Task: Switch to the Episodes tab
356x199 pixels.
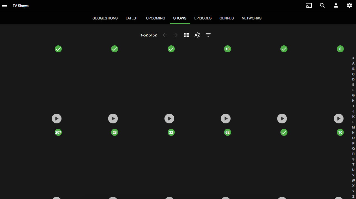Action: [x=203, y=18]
